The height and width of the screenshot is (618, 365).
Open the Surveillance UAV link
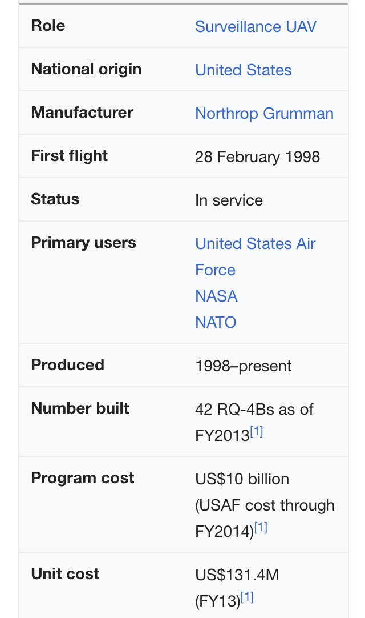255,26
